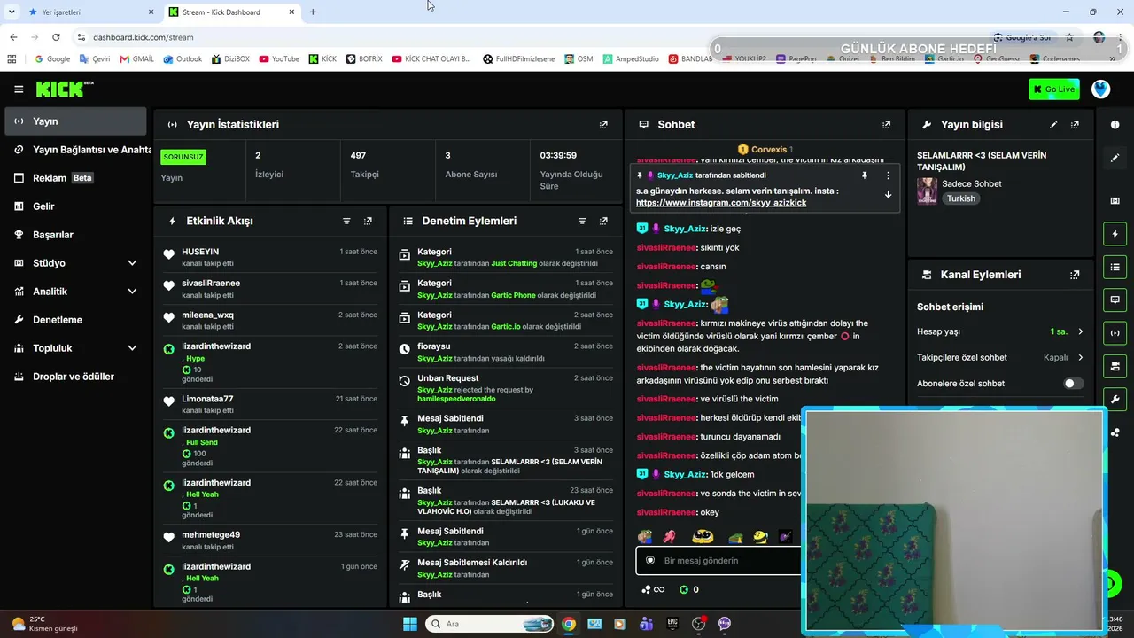Filter the Etkinlik Akışı feed
The image size is (1134, 638).
click(346, 221)
